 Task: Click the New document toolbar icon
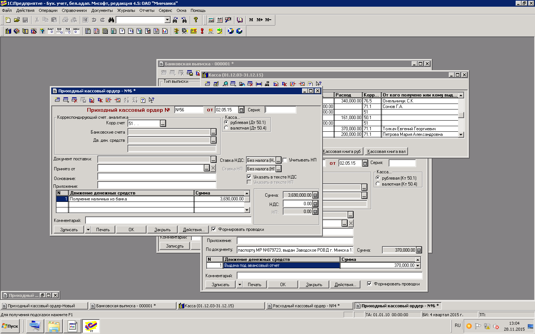(x=8, y=20)
